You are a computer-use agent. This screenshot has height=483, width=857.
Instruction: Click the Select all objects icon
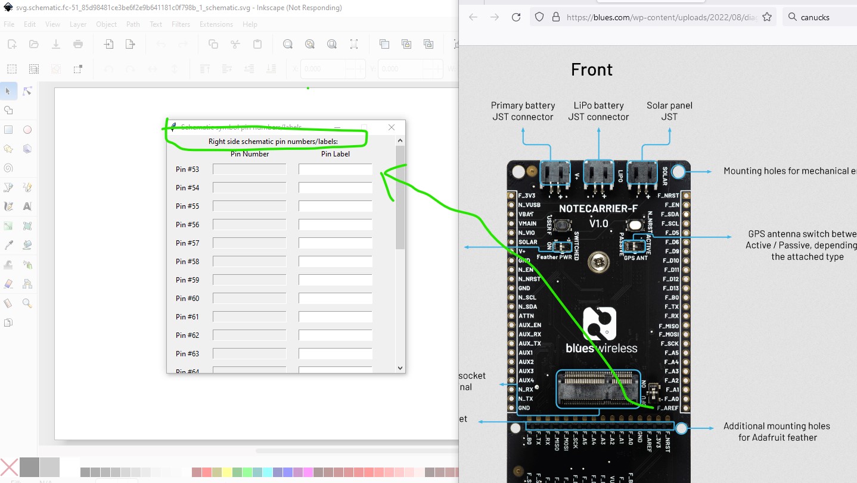[x=12, y=69]
